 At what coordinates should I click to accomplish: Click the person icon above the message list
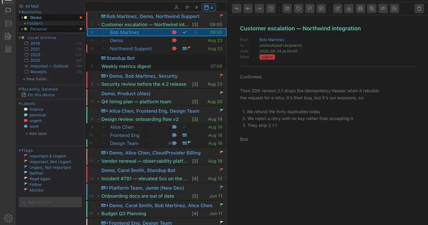[177, 7]
